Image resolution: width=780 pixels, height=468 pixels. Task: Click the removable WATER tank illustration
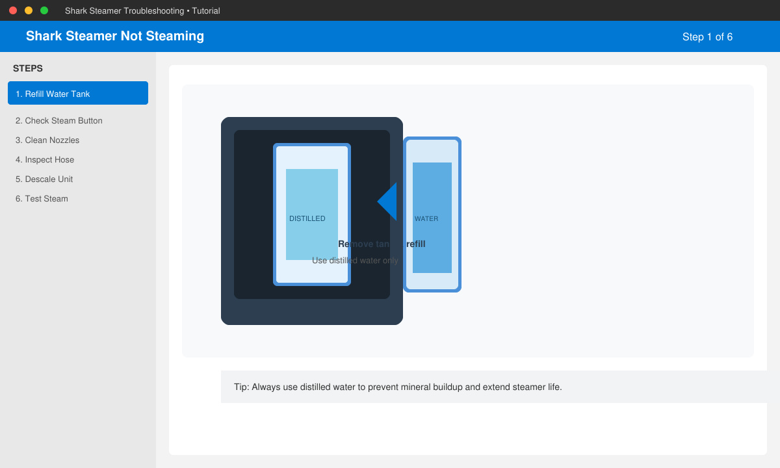click(x=432, y=214)
